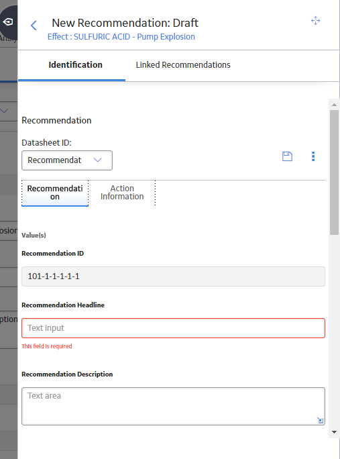Click the move/expand panel icon
The height and width of the screenshot is (459, 340).
tap(315, 21)
